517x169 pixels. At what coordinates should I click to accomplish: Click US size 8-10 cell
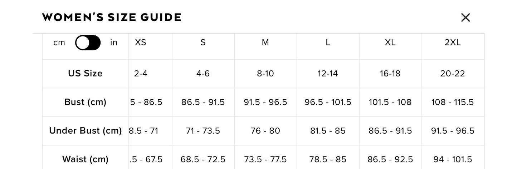265,73
